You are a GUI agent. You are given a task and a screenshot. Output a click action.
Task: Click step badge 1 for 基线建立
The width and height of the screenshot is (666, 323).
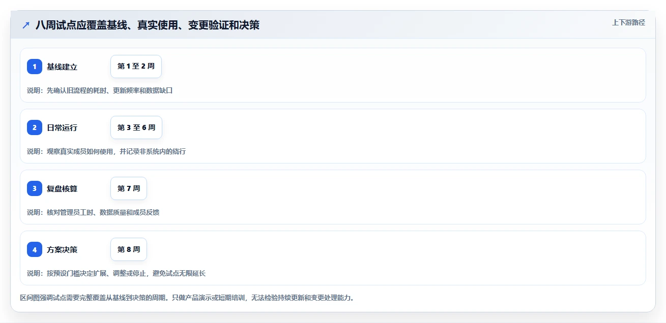click(35, 67)
